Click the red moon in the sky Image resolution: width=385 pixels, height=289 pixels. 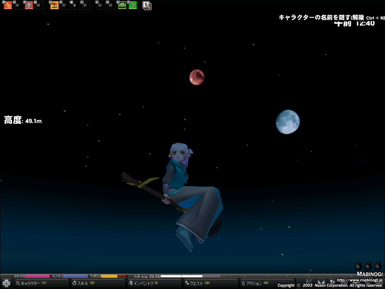(197, 78)
